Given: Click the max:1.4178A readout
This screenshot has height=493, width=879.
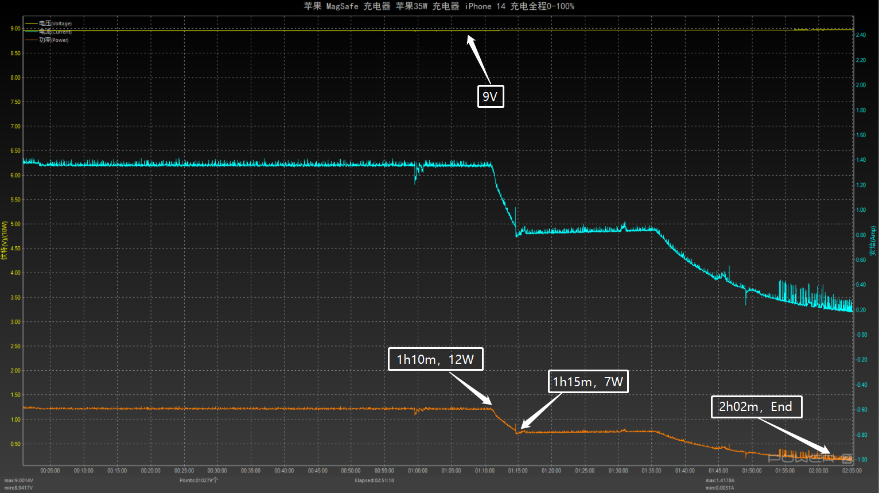Looking at the screenshot, I should pos(720,480).
